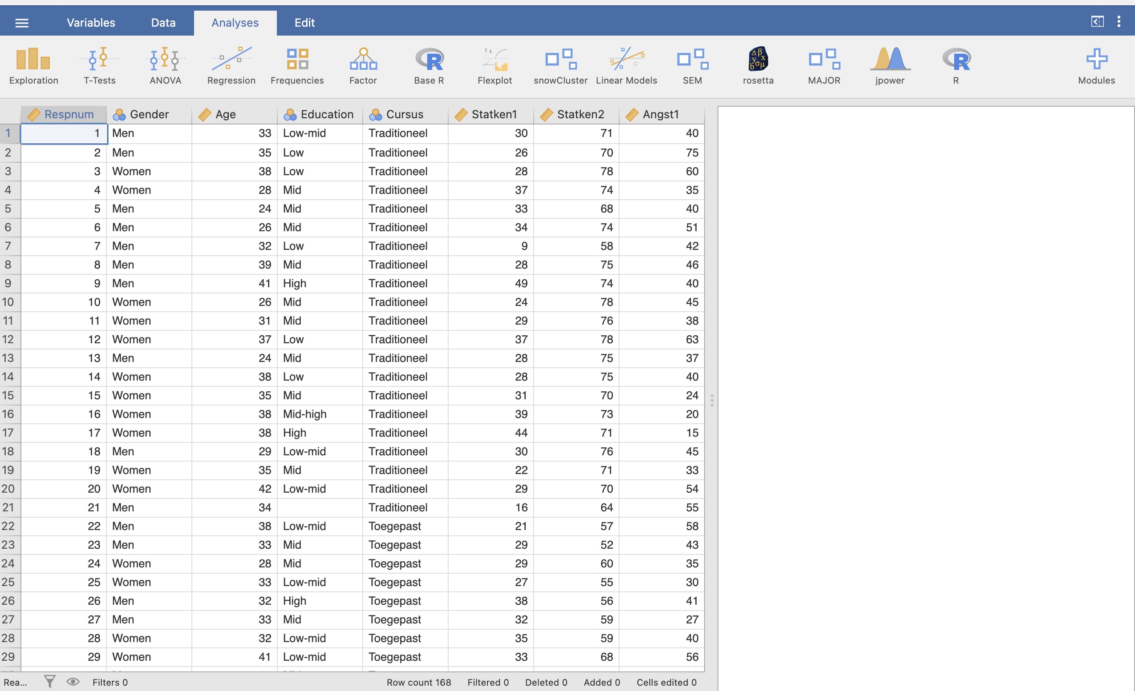Switch to the Variables tab
The image size is (1135, 691).
click(x=91, y=23)
